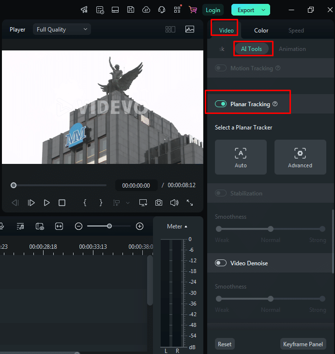
Task: Stop the playback
Action: 62,203
